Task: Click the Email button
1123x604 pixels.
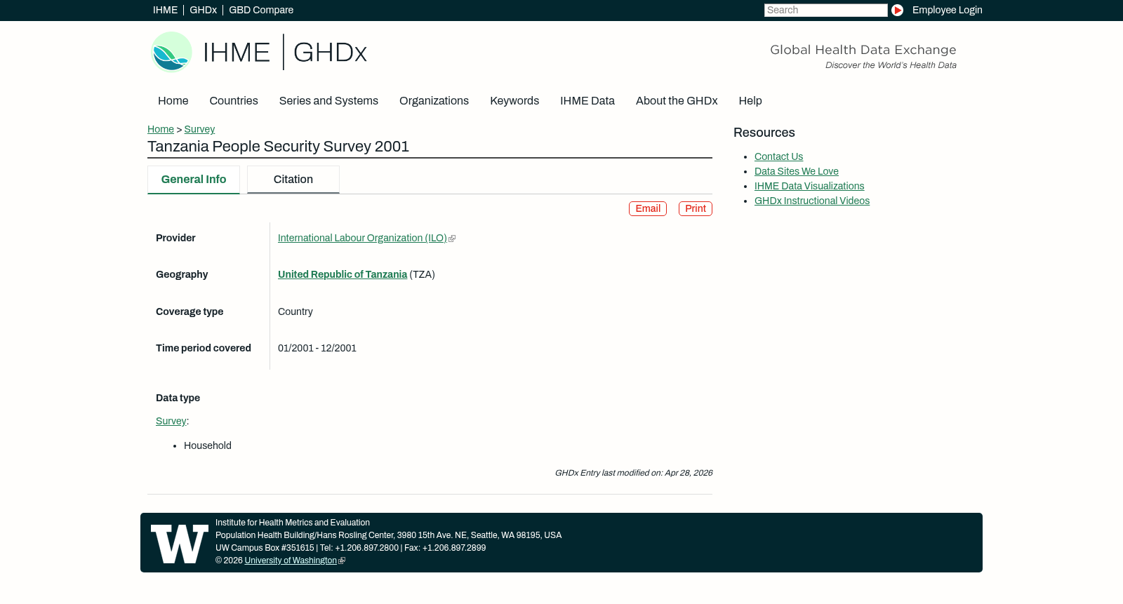Action: (648, 209)
